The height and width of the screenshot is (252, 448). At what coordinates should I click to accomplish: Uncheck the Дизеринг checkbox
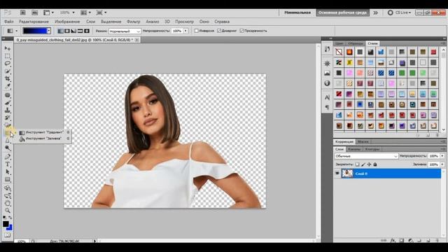click(219, 31)
